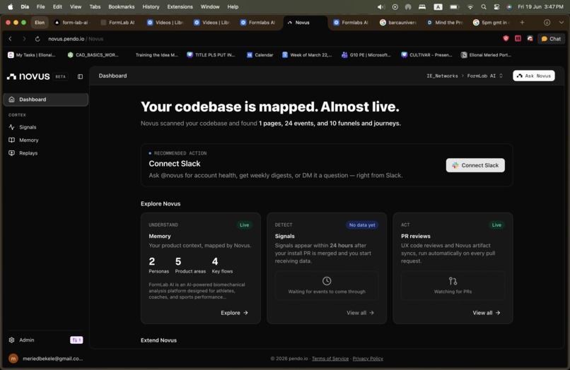
Task: Expand the FormLab AI project switcher
Action: [485, 76]
